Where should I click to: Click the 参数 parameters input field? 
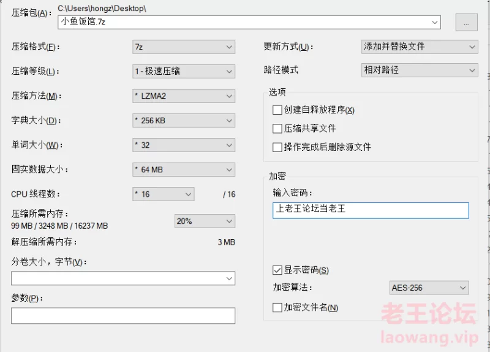pyautogui.click(x=123, y=316)
